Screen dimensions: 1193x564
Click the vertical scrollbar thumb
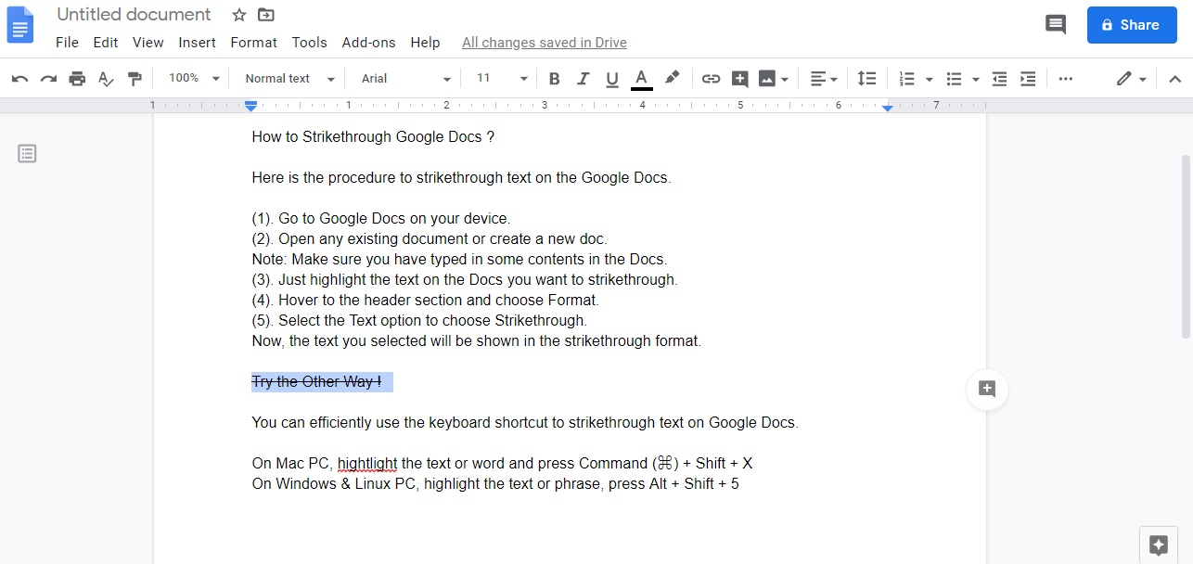(1186, 246)
